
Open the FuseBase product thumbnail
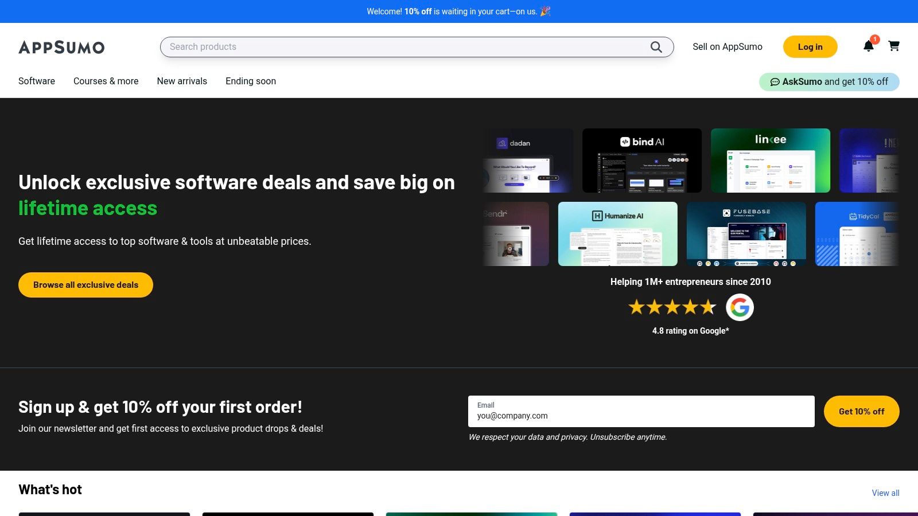tap(746, 234)
